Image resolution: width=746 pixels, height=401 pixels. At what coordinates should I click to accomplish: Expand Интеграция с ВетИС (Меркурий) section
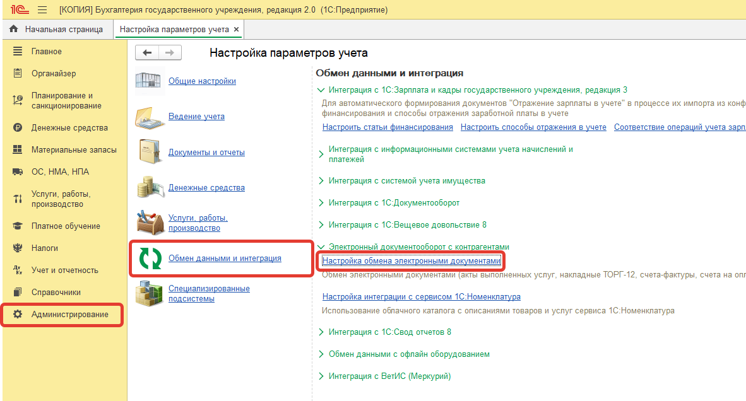pyautogui.click(x=321, y=376)
